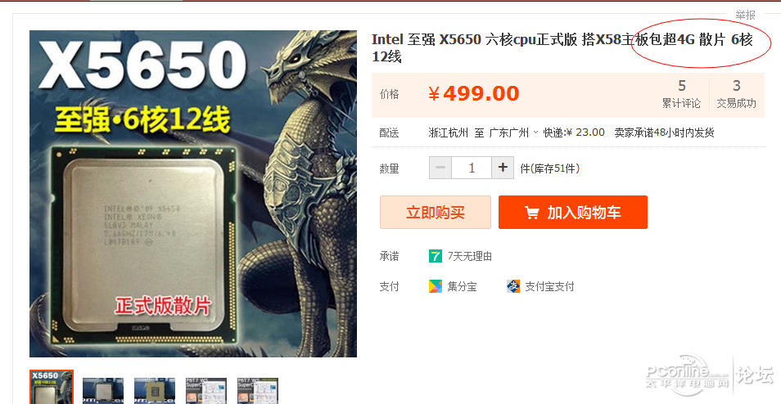
Task: Select the second CPU front-view thumbnail
Action: [x=103, y=391]
